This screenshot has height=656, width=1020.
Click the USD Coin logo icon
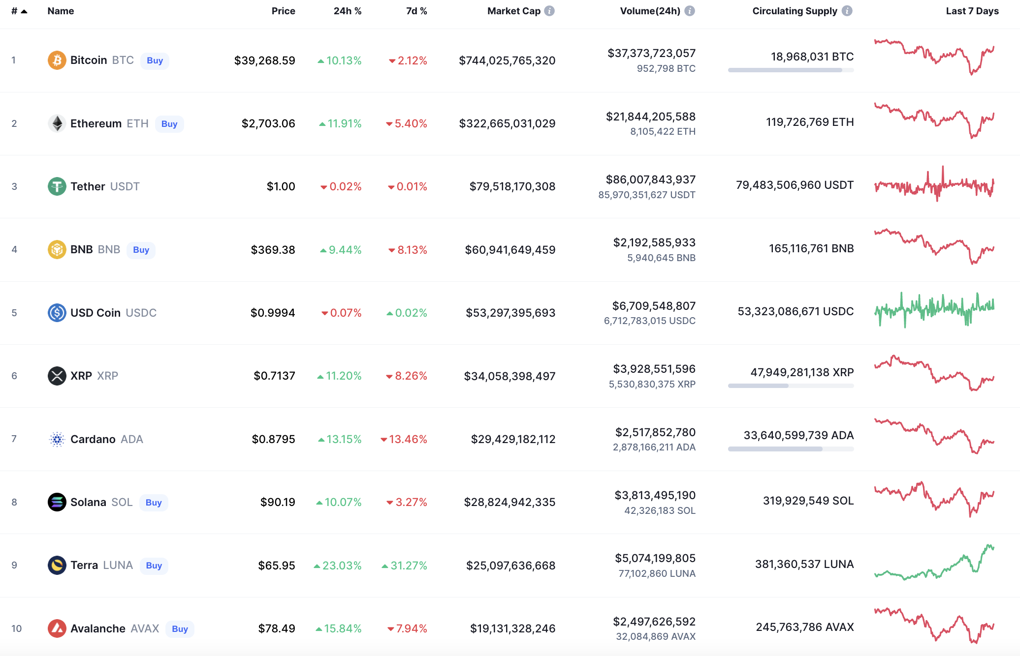coord(57,313)
